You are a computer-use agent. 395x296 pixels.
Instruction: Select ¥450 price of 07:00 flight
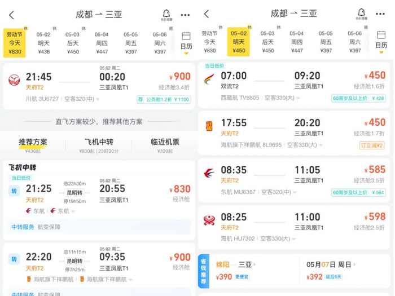pyautogui.click(x=375, y=75)
